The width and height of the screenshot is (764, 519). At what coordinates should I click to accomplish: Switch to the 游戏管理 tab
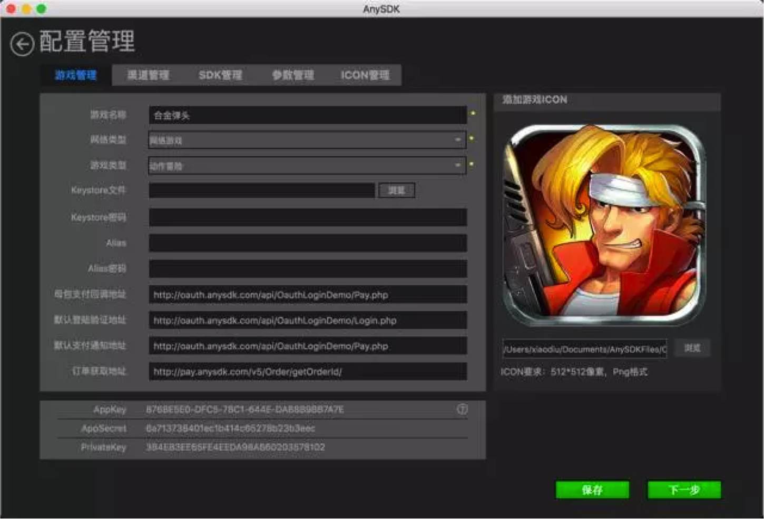(76, 75)
